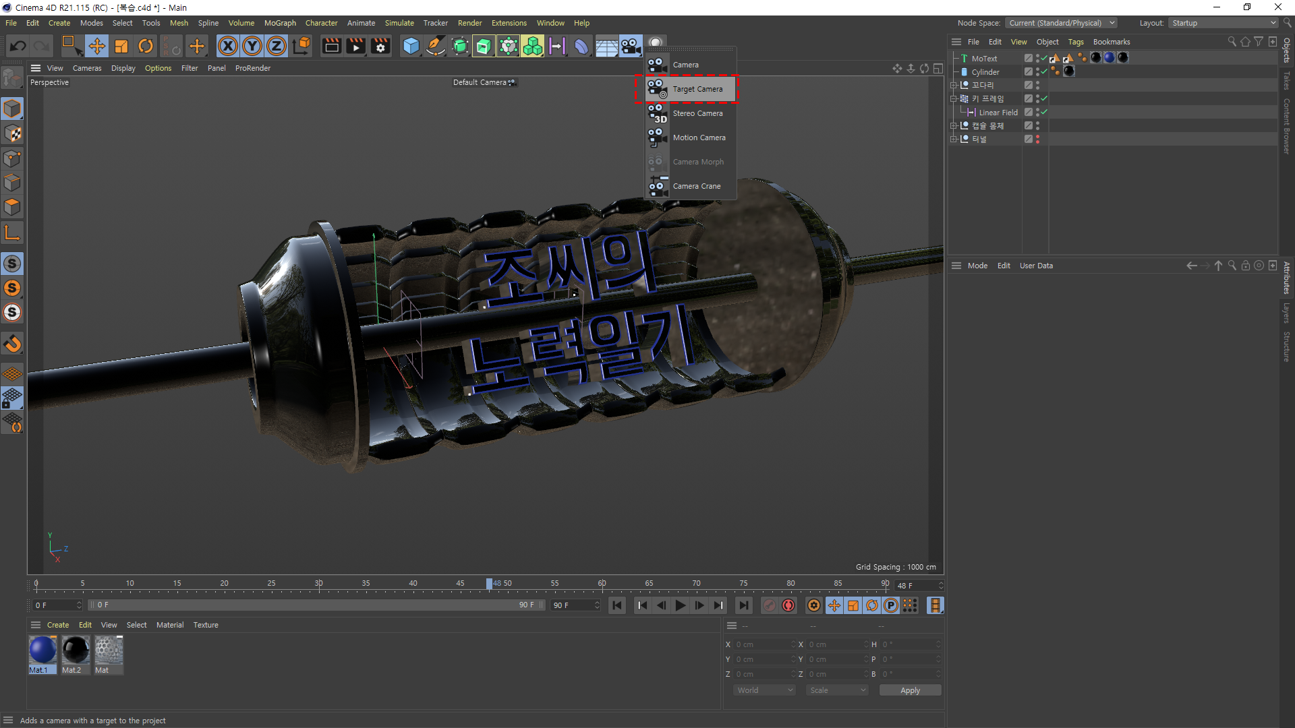Collapse the 키 프레임 object tree node
The width and height of the screenshot is (1295, 728).
[954, 99]
